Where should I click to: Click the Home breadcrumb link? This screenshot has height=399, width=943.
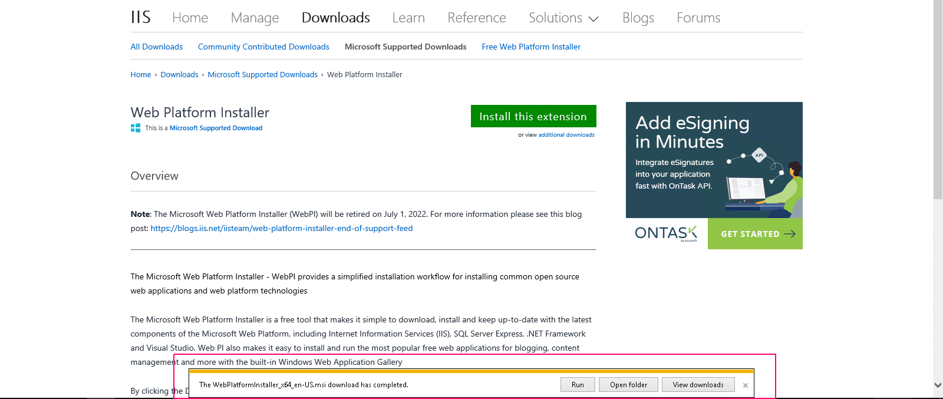tap(141, 74)
